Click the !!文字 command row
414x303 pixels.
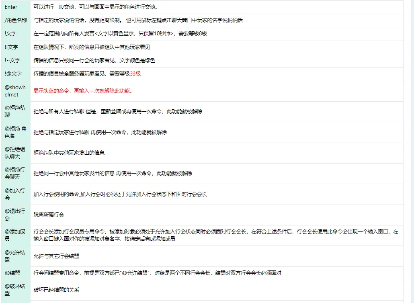click(12, 47)
